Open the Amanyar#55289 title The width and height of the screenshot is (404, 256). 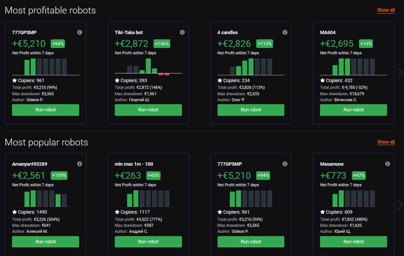click(30, 164)
